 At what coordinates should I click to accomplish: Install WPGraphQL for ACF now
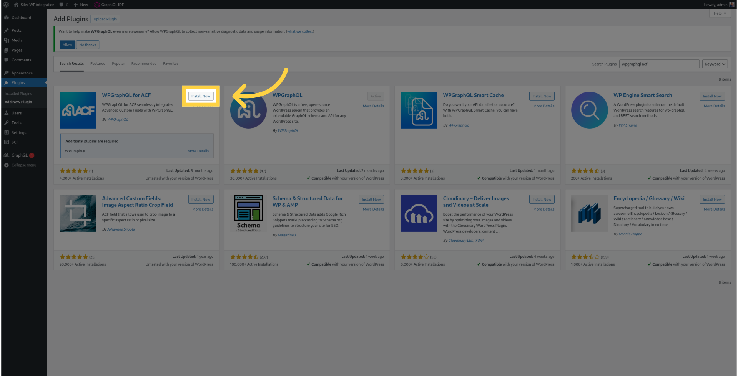201,96
